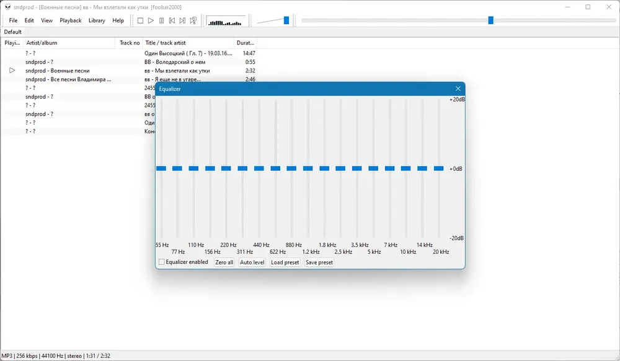
Task: Click the volume slider handle in toolbar
Action: click(286, 20)
